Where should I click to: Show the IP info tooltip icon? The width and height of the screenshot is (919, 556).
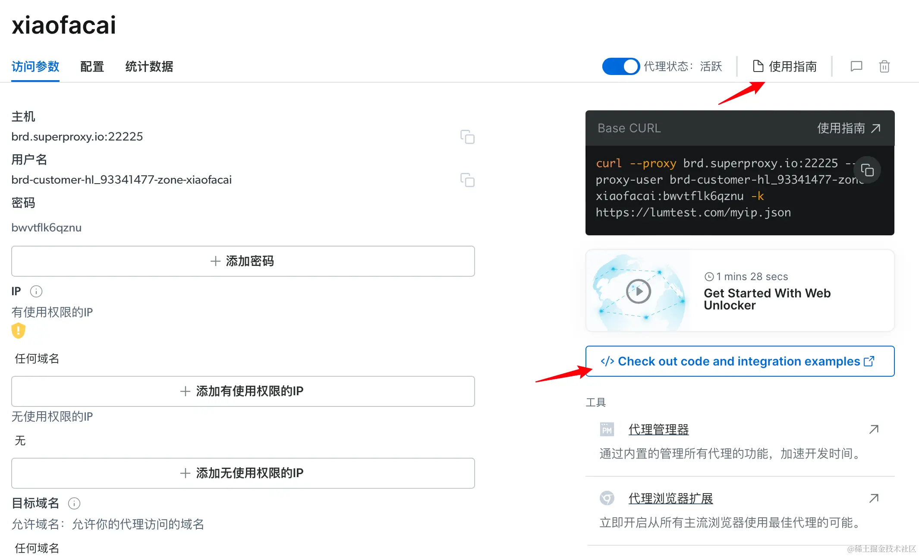coord(36,291)
